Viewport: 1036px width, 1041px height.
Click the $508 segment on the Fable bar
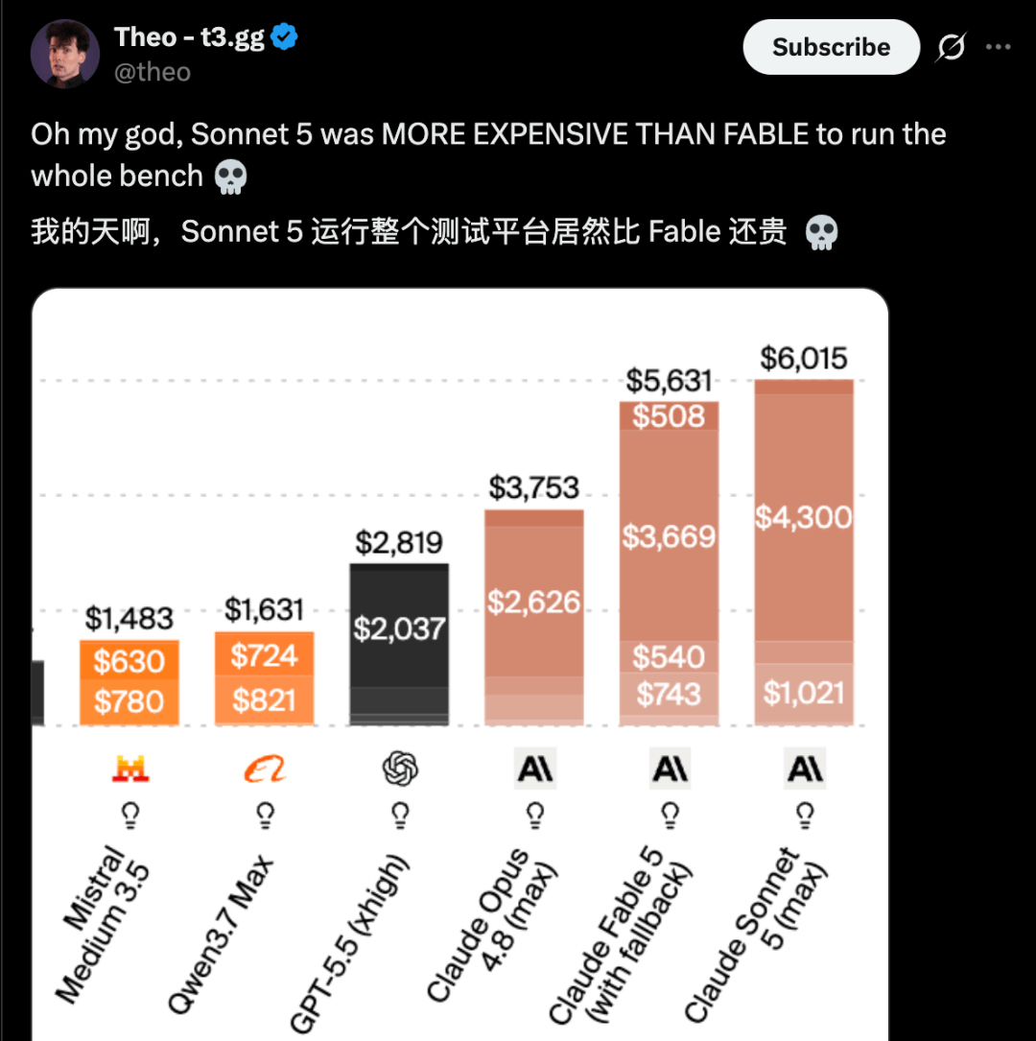pyautogui.click(x=669, y=416)
